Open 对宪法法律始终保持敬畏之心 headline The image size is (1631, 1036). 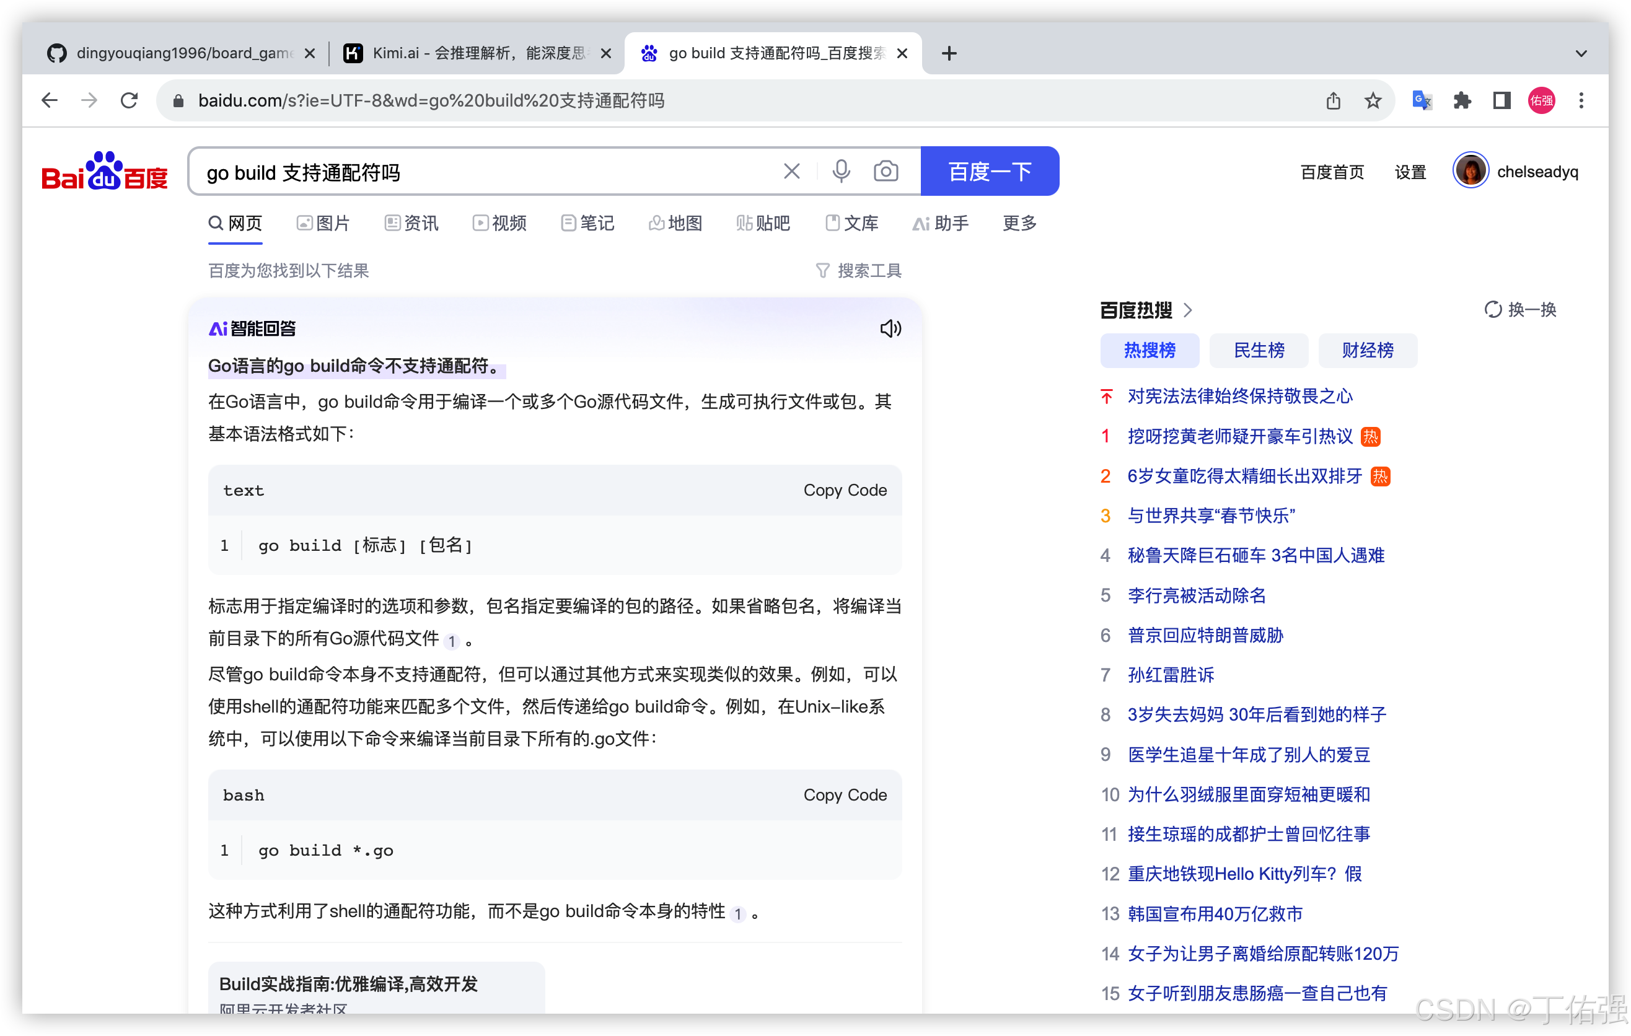[x=1239, y=396]
